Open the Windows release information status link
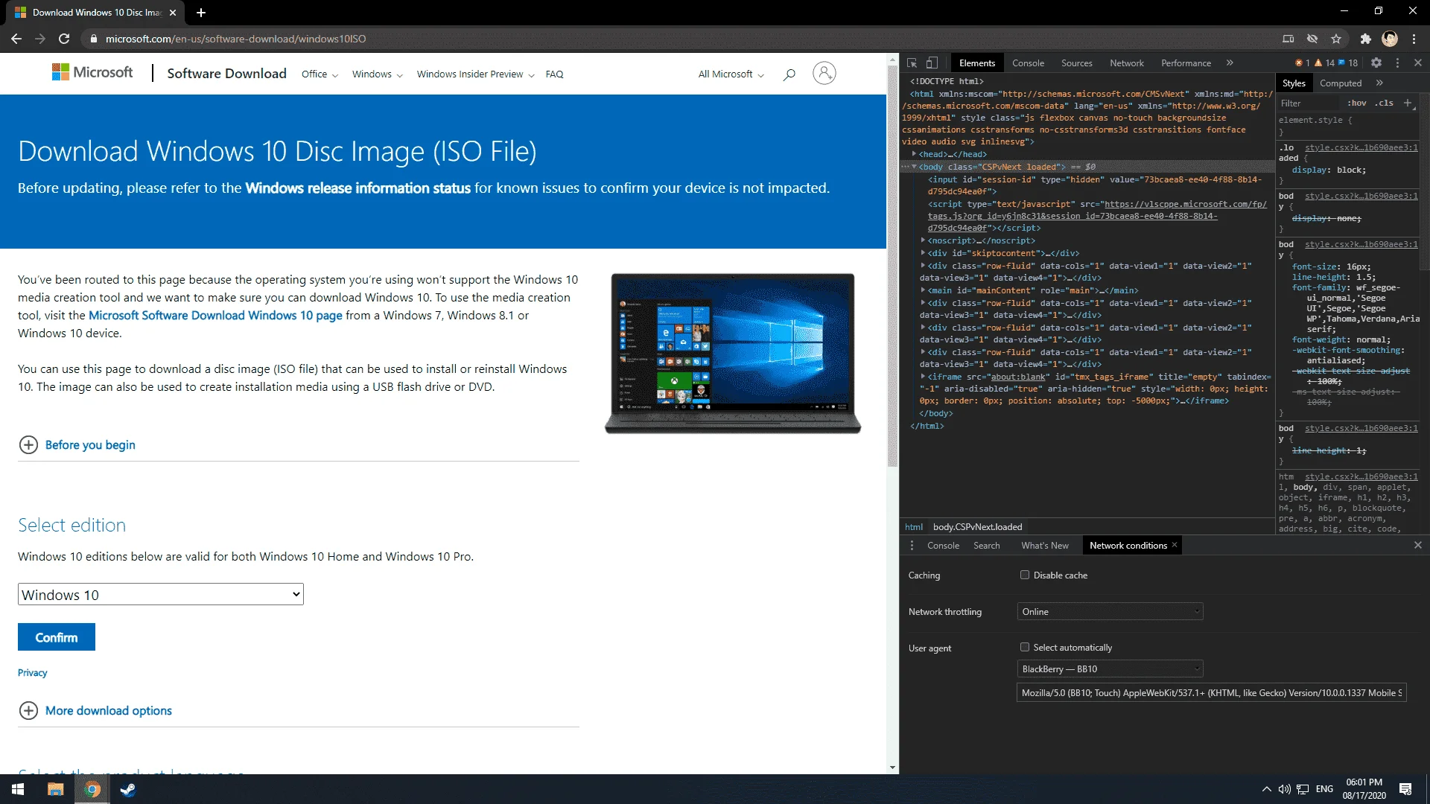1430x804 pixels. 357,188
